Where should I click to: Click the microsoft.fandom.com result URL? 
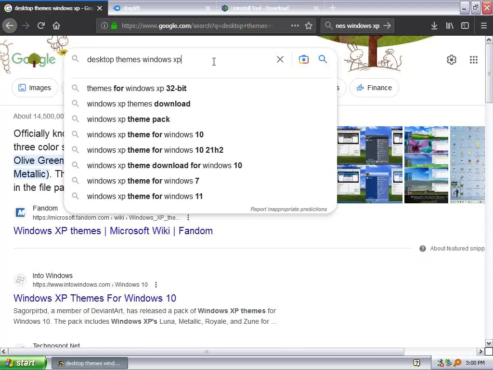coord(106,218)
